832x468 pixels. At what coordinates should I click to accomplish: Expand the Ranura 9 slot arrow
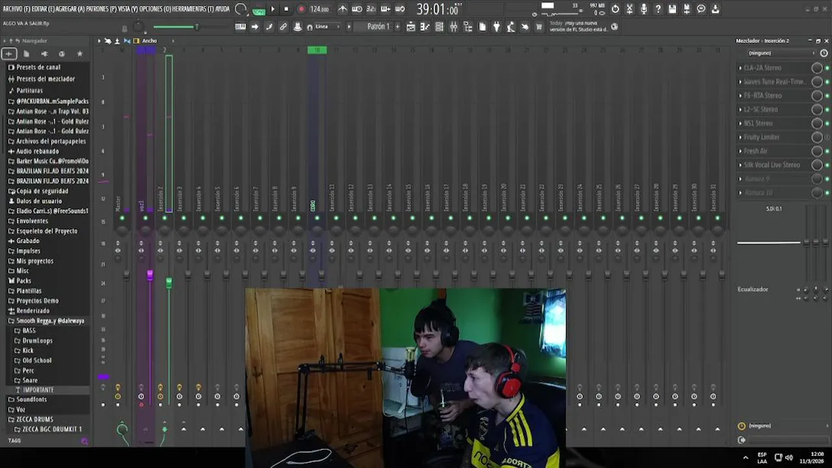740,179
